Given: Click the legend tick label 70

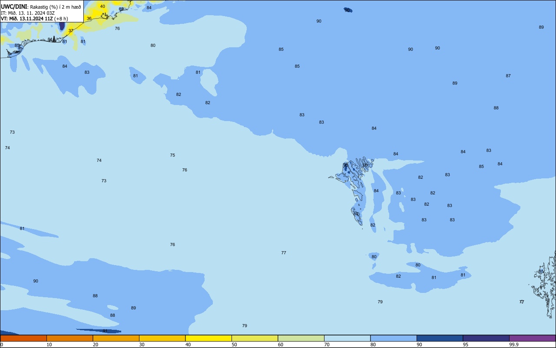Looking at the screenshot, I should click(327, 345).
